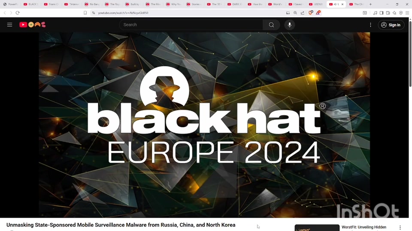Click the Sign in button
This screenshot has height=231, width=412.
pyautogui.click(x=391, y=25)
